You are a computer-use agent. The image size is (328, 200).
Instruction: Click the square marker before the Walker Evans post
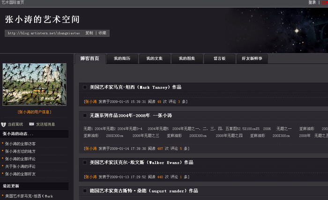(x=85, y=163)
